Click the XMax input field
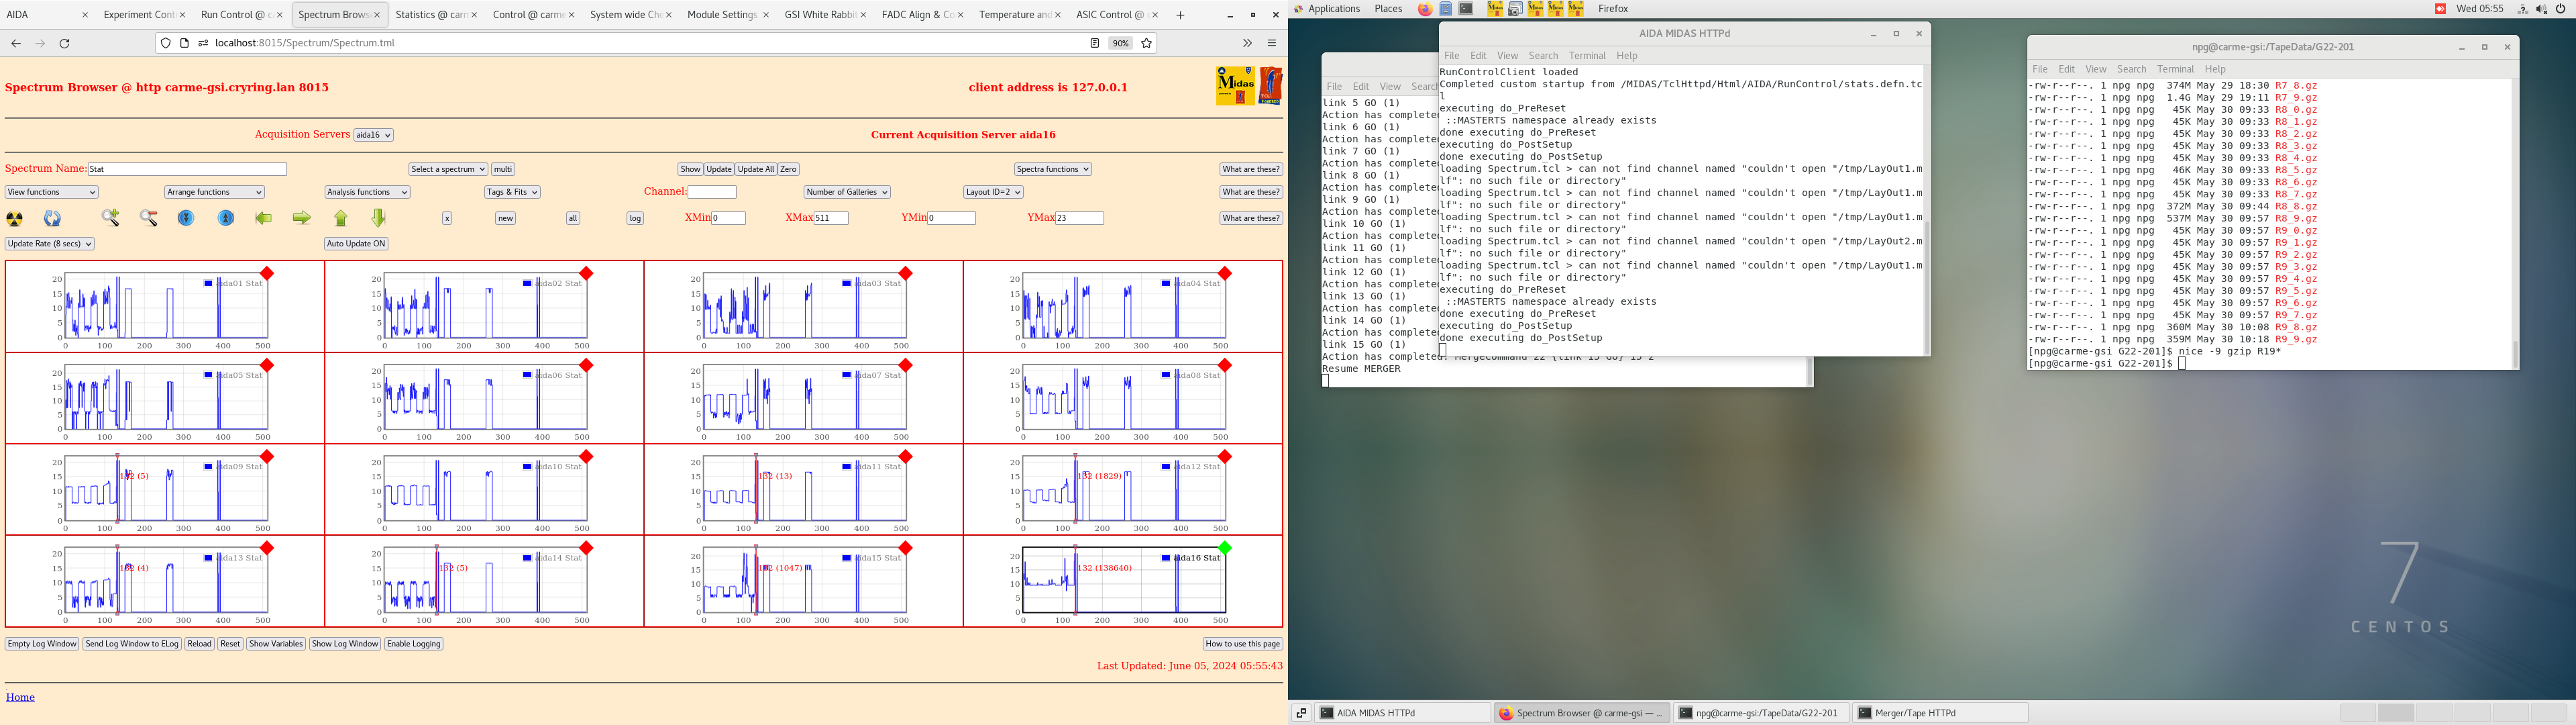The width and height of the screenshot is (2576, 725). (831, 218)
